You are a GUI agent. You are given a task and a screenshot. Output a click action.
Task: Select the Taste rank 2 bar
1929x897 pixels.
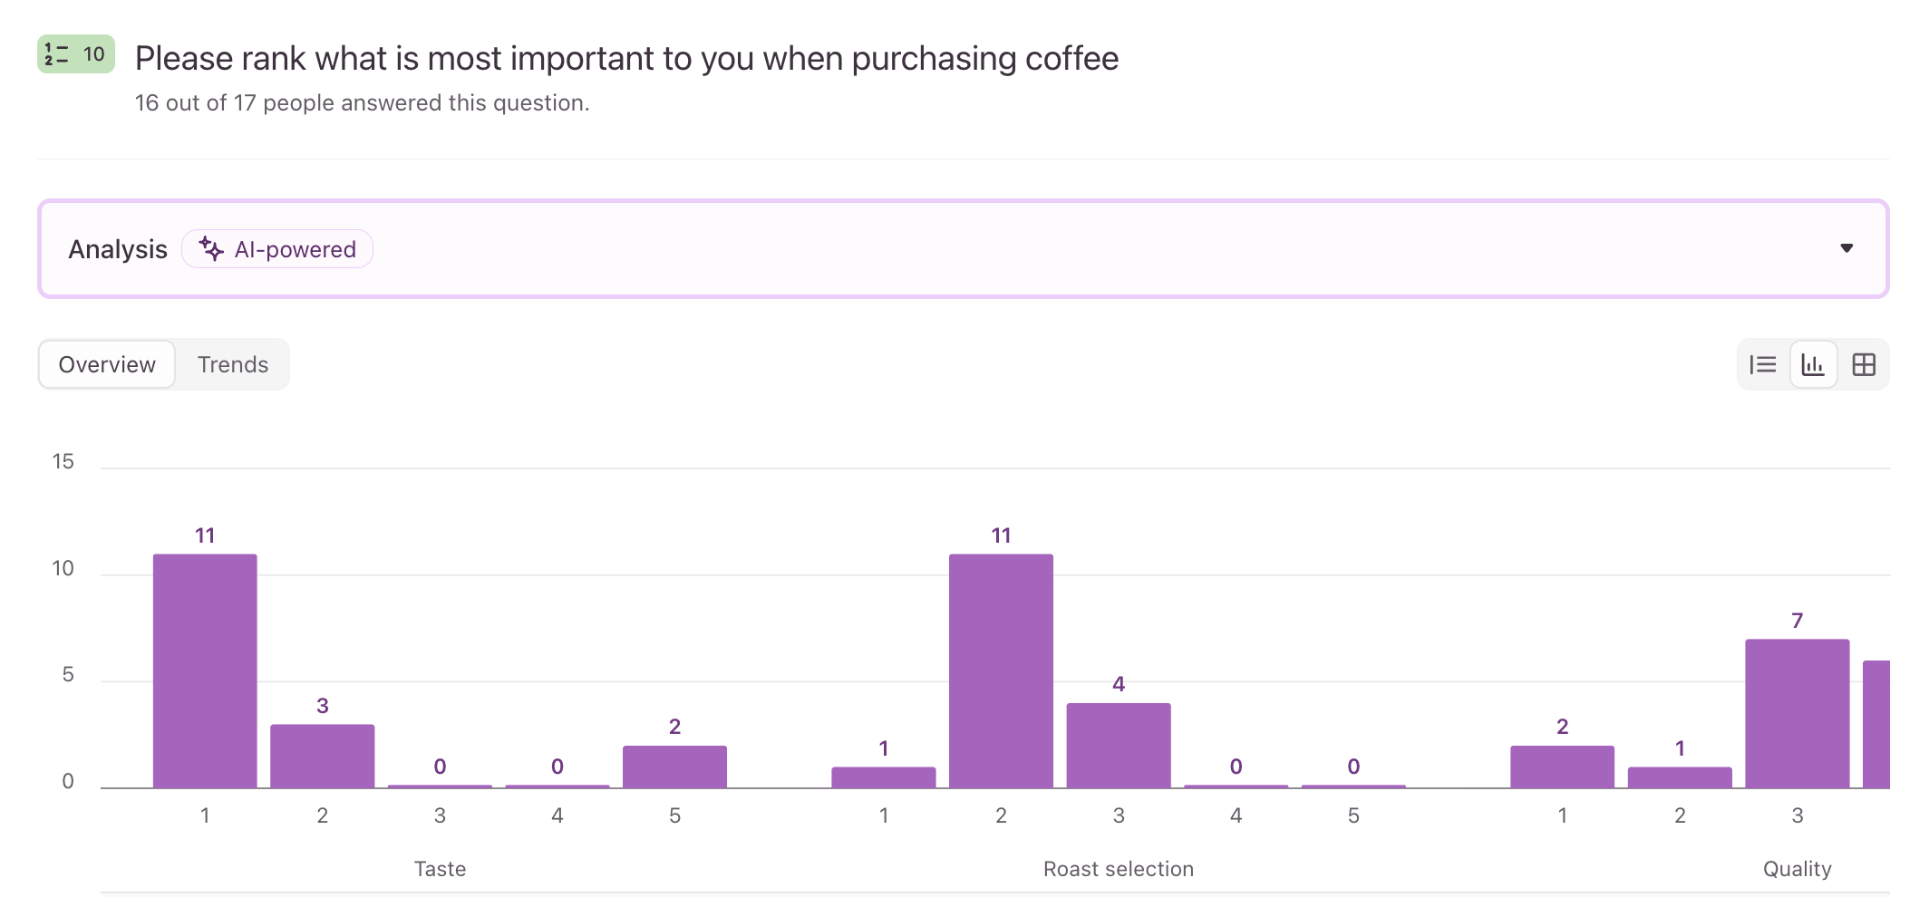click(x=323, y=756)
